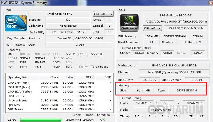Click the Operating Point column header
The height and width of the screenshot is (122, 213).
click(22, 77)
